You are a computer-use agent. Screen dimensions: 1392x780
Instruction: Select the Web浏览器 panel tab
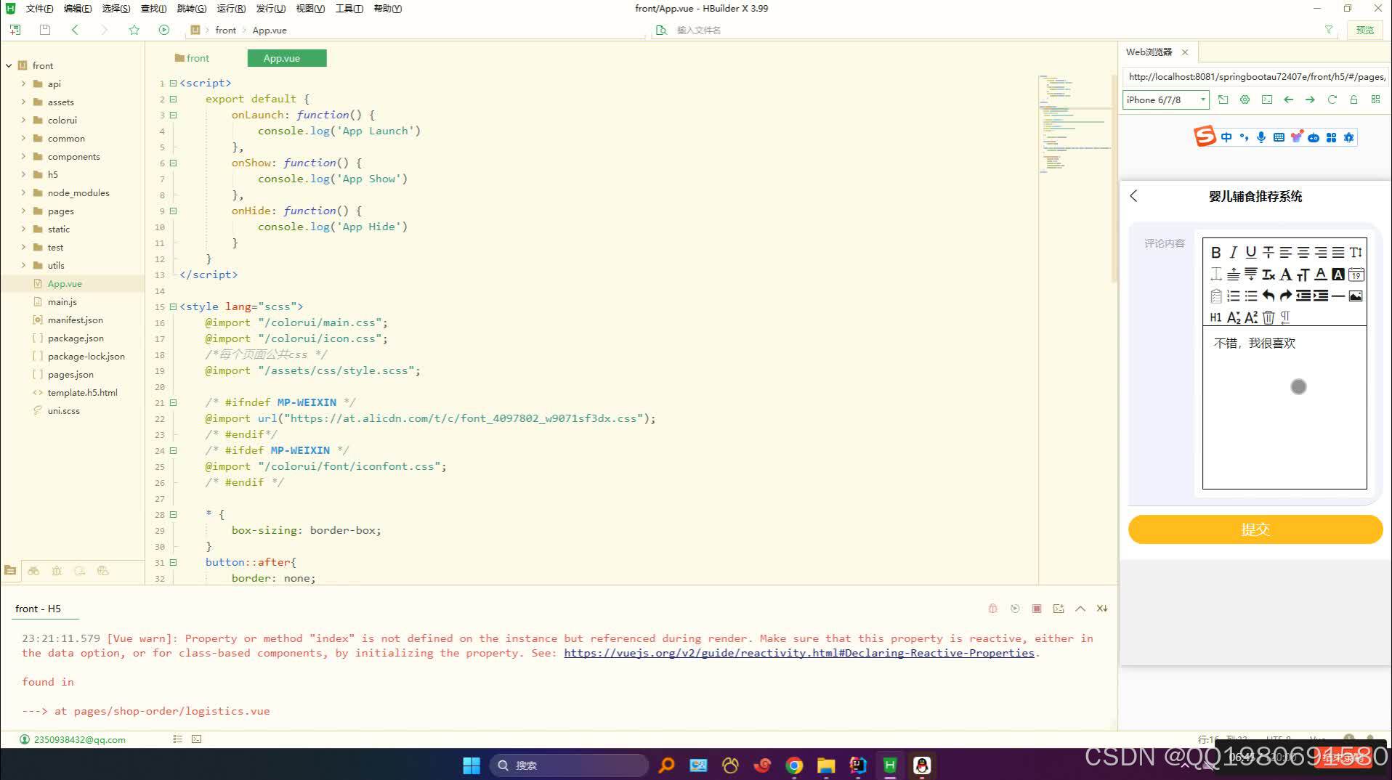click(1149, 52)
